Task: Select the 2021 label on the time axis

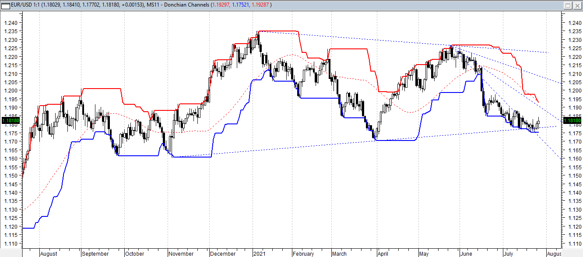Action: coord(260,254)
